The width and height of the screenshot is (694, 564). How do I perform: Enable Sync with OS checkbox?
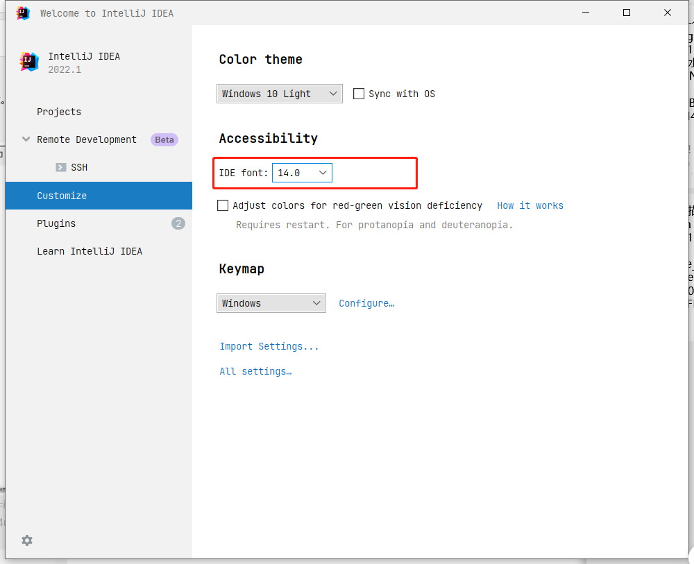coord(359,94)
